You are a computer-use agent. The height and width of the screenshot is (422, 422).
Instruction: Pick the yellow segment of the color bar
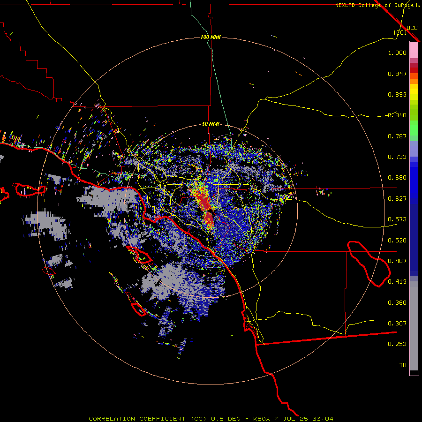414,92
